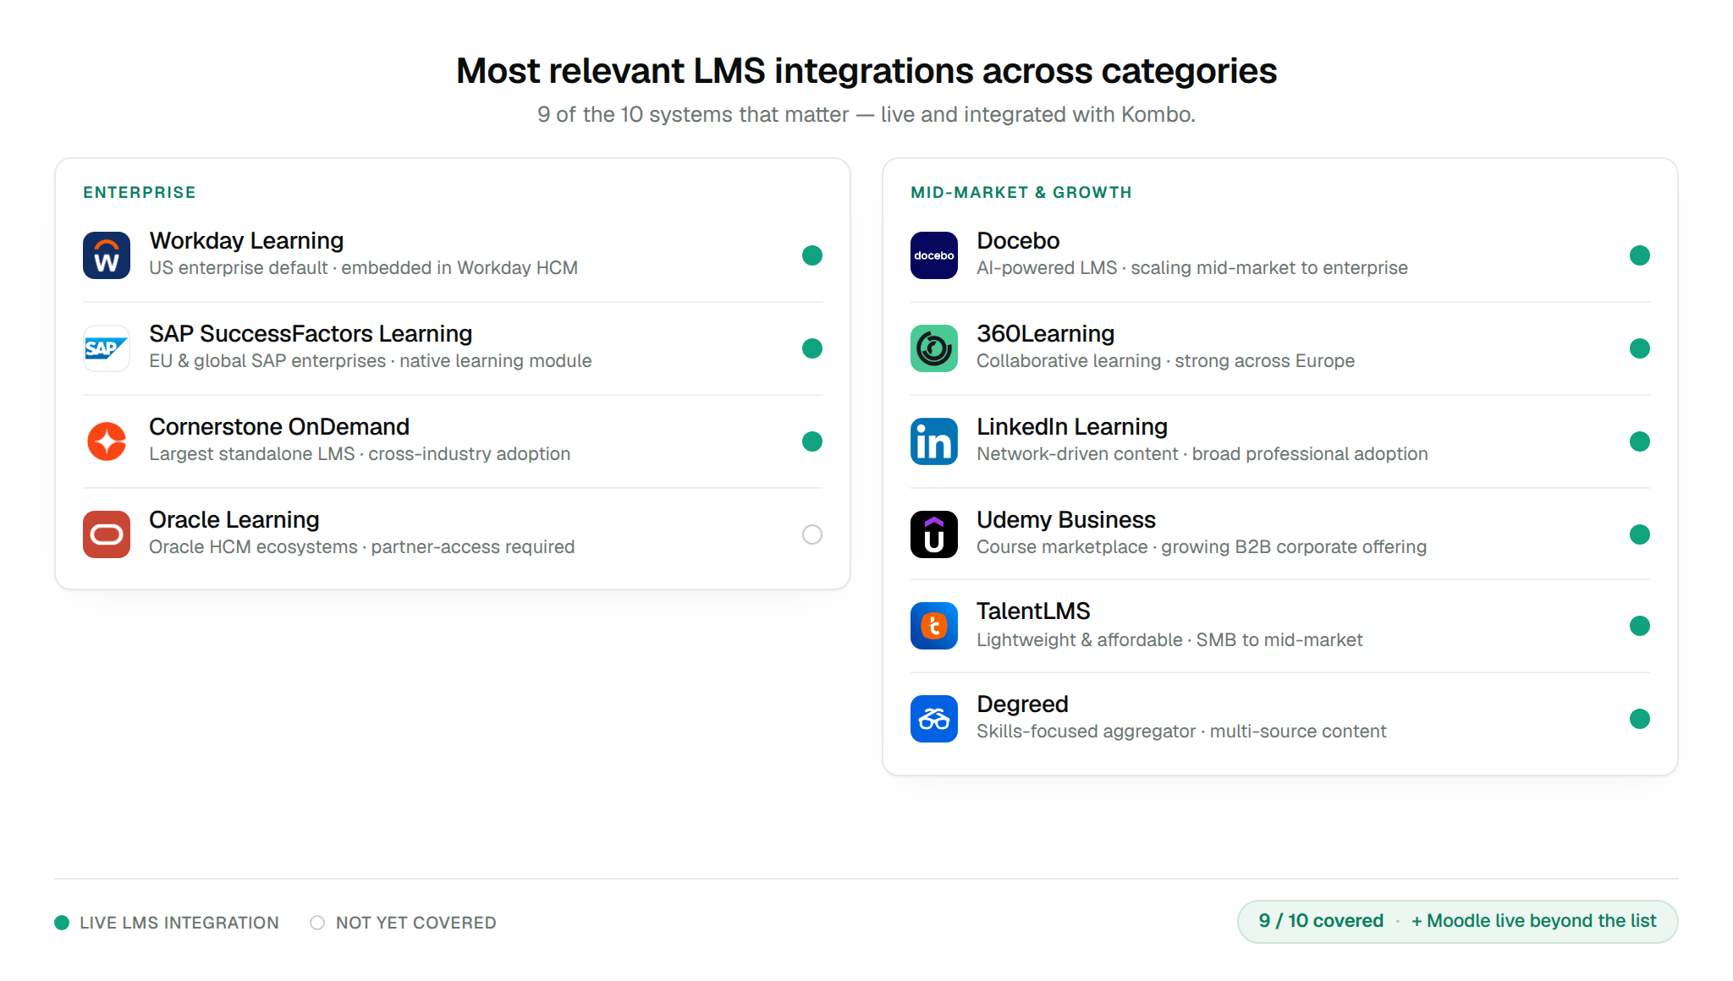Click the LinkedIn Learning logo icon

point(934,441)
